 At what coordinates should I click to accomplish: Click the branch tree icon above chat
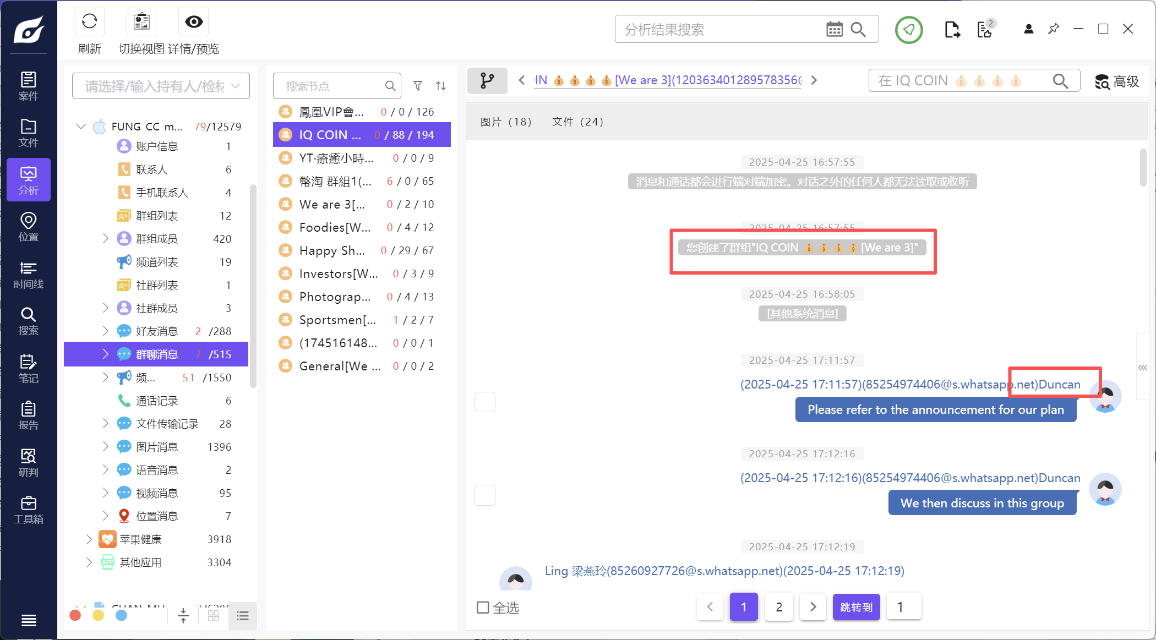487,81
